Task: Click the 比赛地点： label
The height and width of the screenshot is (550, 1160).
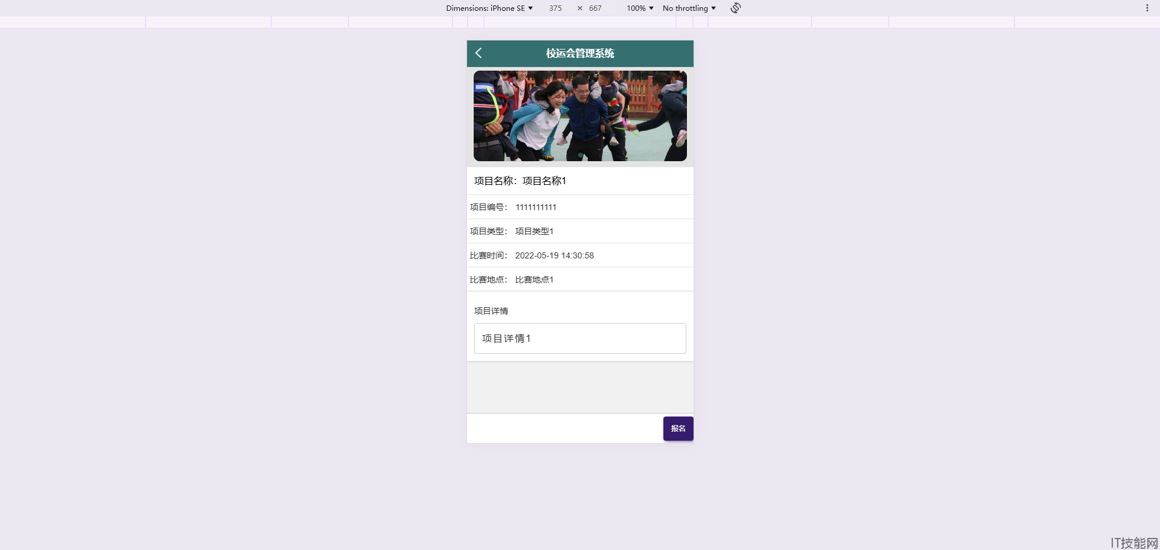Action: click(x=489, y=280)
